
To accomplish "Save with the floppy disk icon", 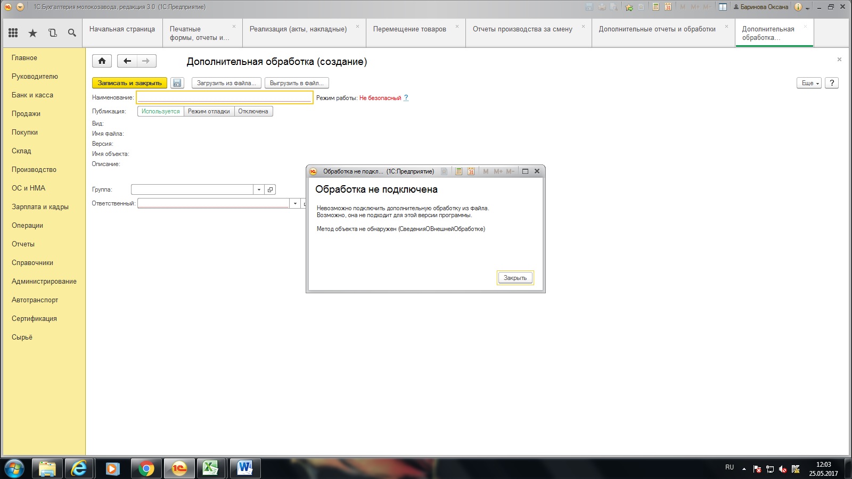I will click(177, 83).
